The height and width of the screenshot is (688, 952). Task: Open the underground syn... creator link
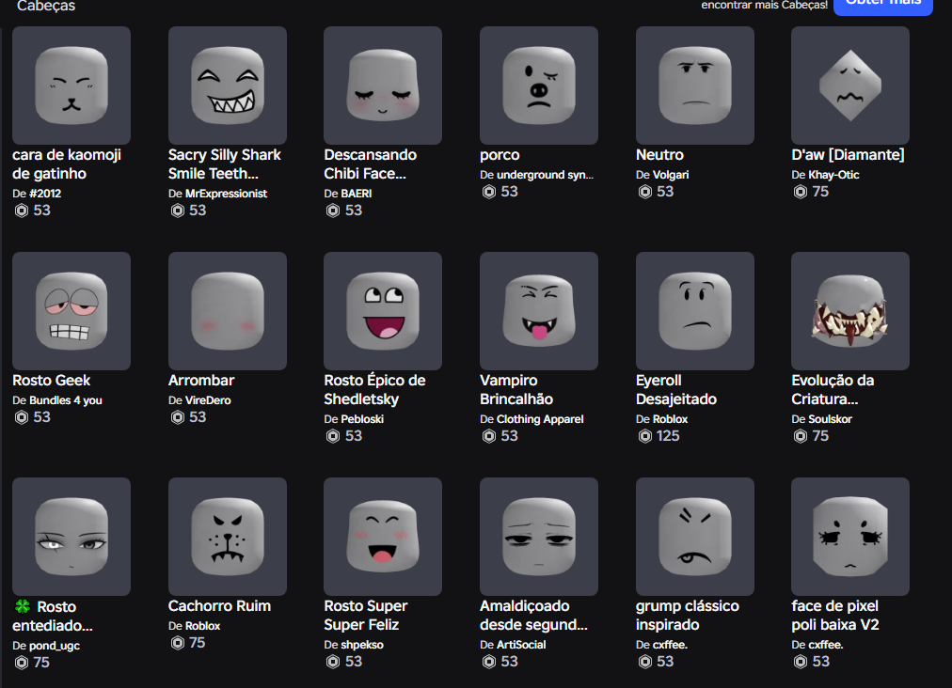pyautogui.click(x=546, y=175)
